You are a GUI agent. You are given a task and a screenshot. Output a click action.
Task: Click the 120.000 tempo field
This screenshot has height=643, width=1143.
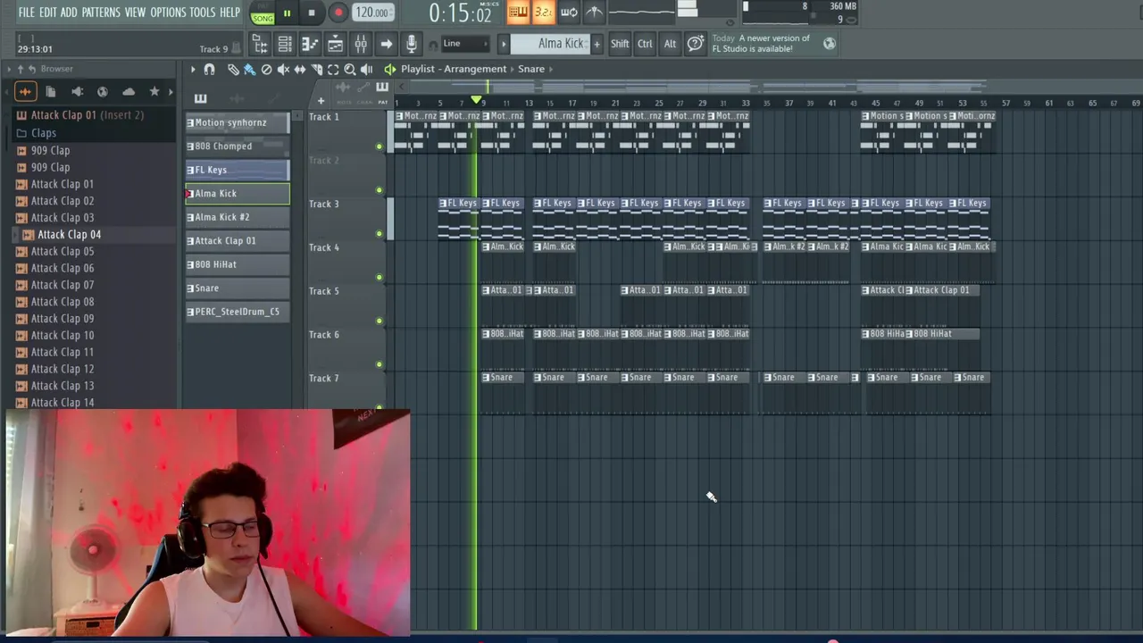371,13
